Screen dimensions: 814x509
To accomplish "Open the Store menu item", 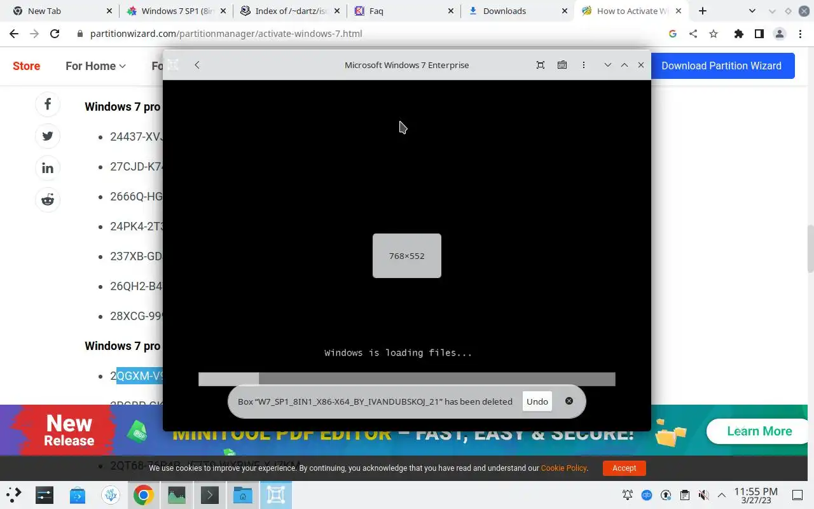I will [x=27, y=66].
